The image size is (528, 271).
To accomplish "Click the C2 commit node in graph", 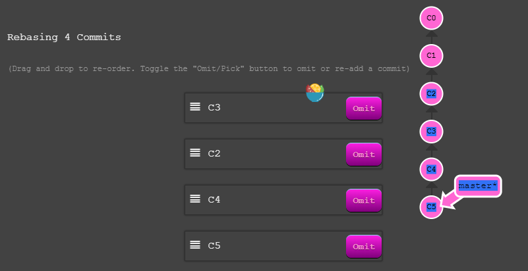I will 431,93.
